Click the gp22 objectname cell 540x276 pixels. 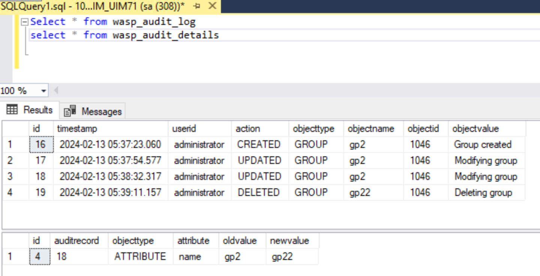[360, 192]
